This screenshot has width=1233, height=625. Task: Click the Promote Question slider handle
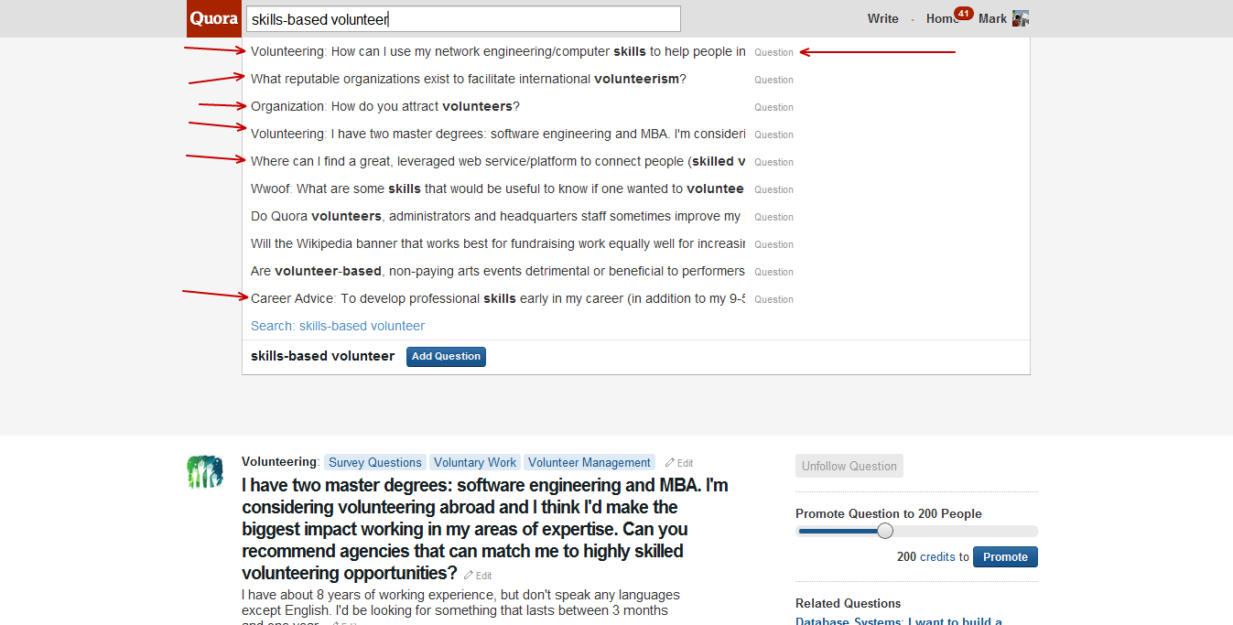(x=885, y=531)
